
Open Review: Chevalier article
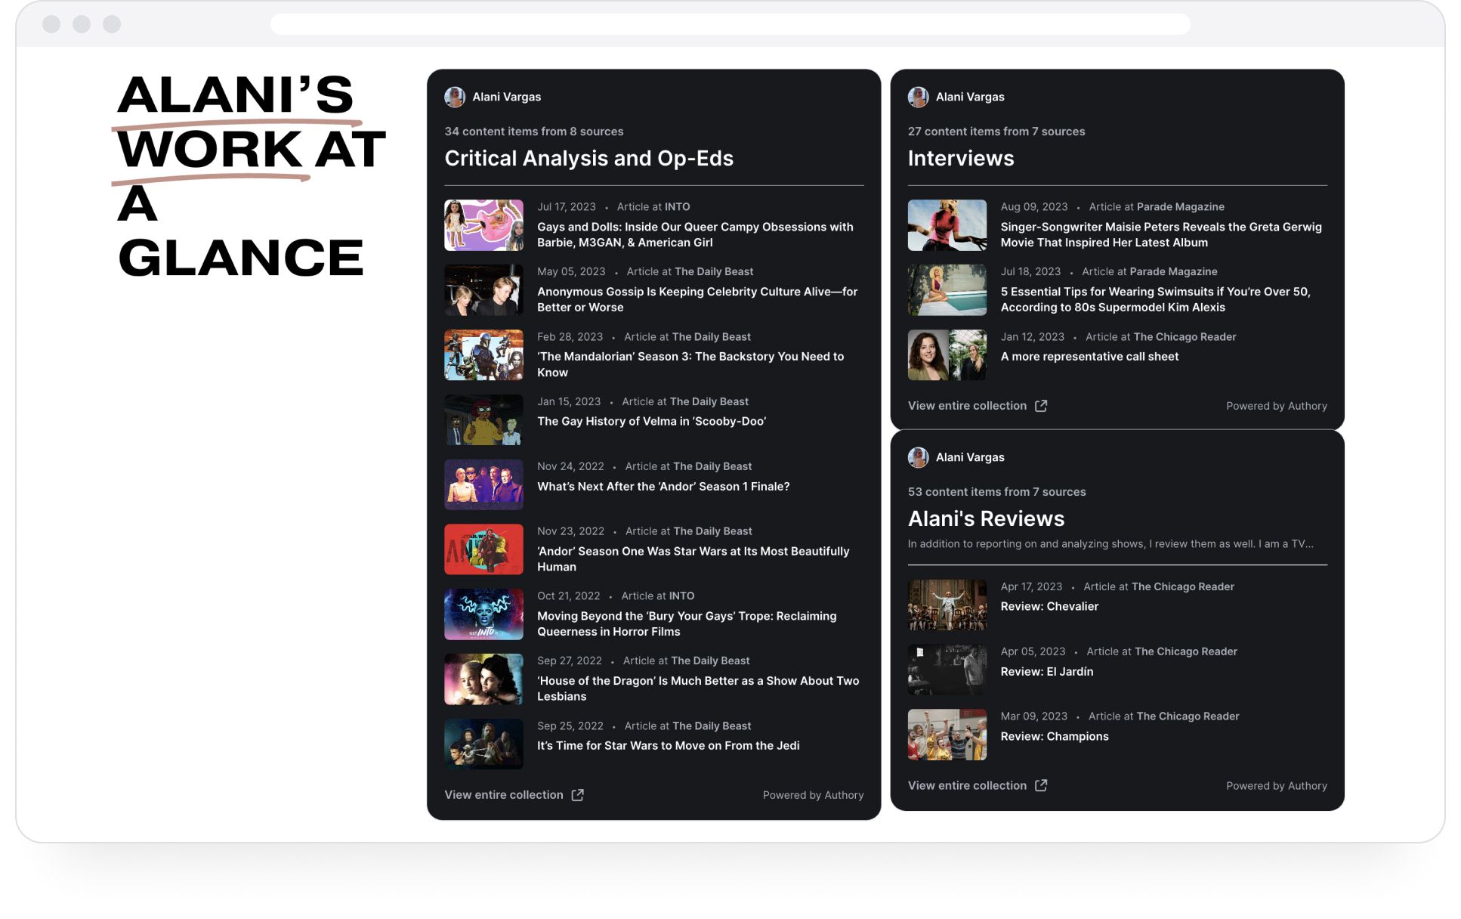(1049, 606)
